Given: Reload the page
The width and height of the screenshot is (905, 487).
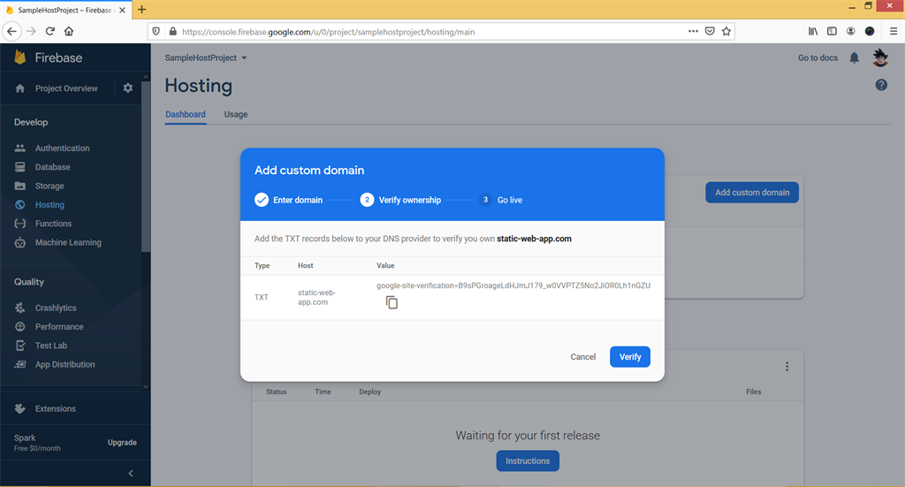Looking at the screenshot, I should [x=50, y=31].
